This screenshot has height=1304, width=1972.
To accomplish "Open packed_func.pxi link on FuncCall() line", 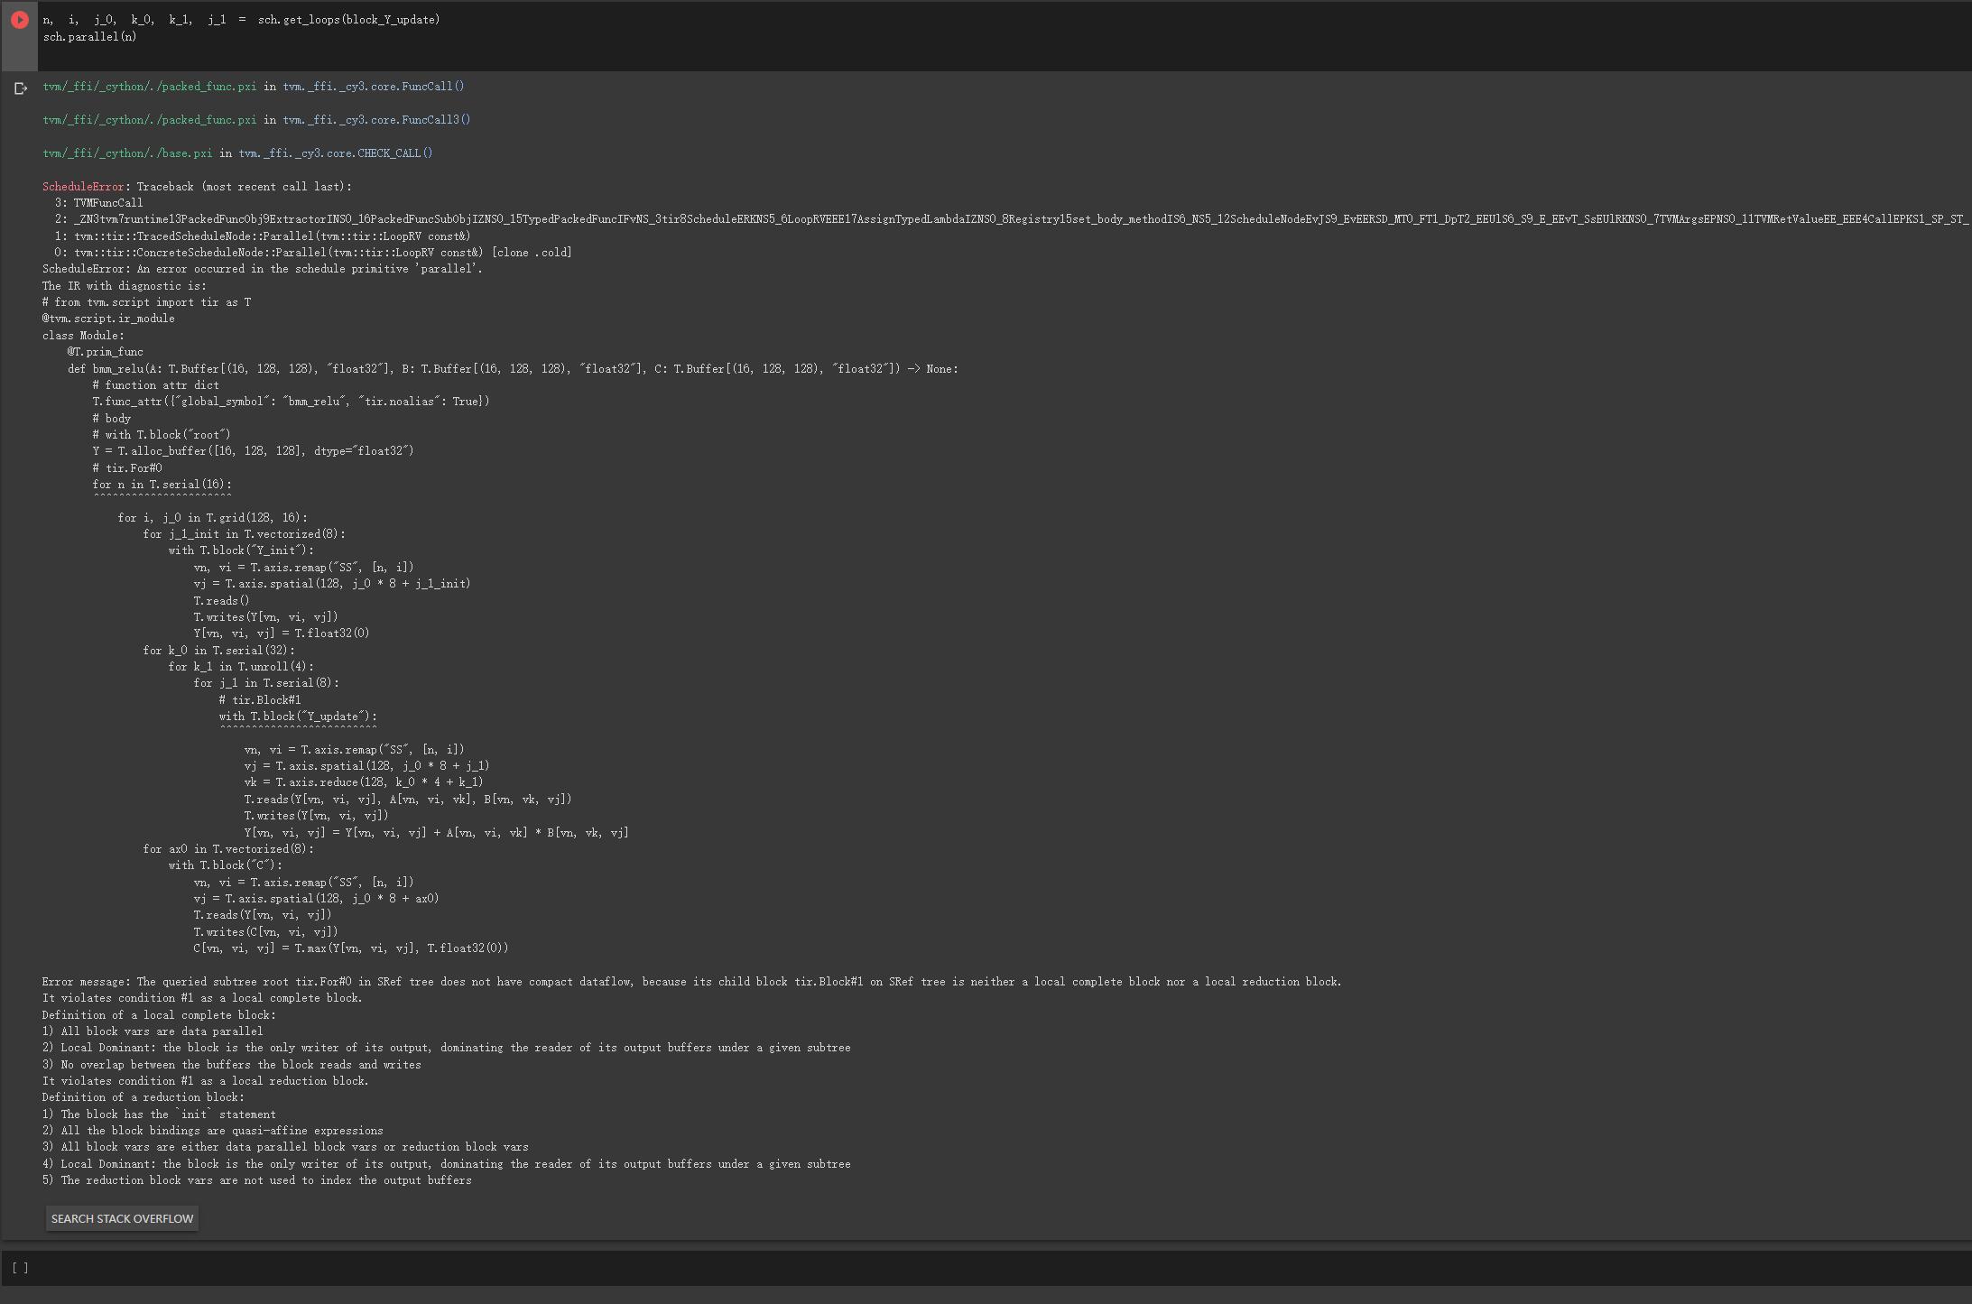I will (x=150, y=87).
